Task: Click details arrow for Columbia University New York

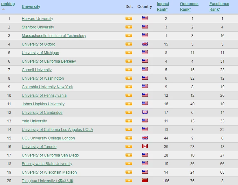Action: [129, 87]
